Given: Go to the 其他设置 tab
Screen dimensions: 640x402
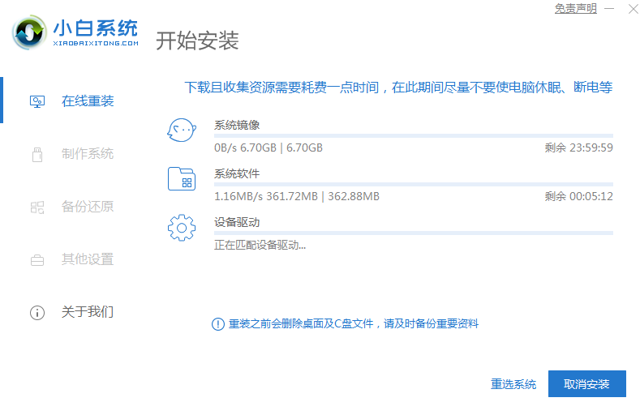Looking at the screenshot, I should coord(88,259).
